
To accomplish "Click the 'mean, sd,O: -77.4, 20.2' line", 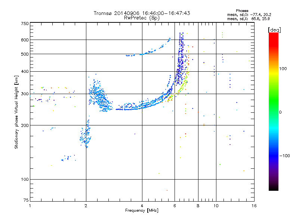I will click(249, 15).
